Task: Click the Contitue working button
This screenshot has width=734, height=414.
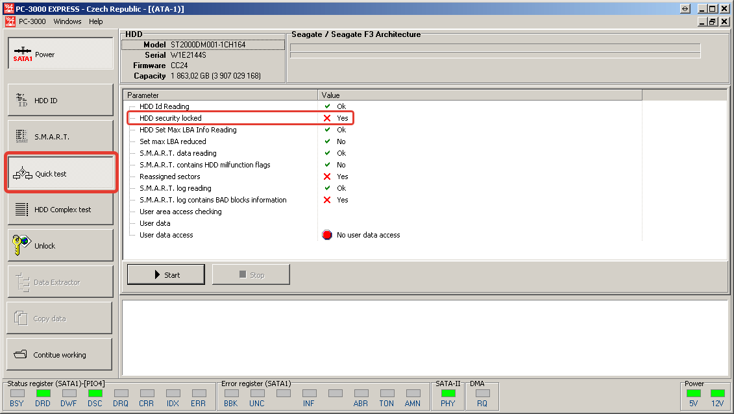Action: [60, 354]
